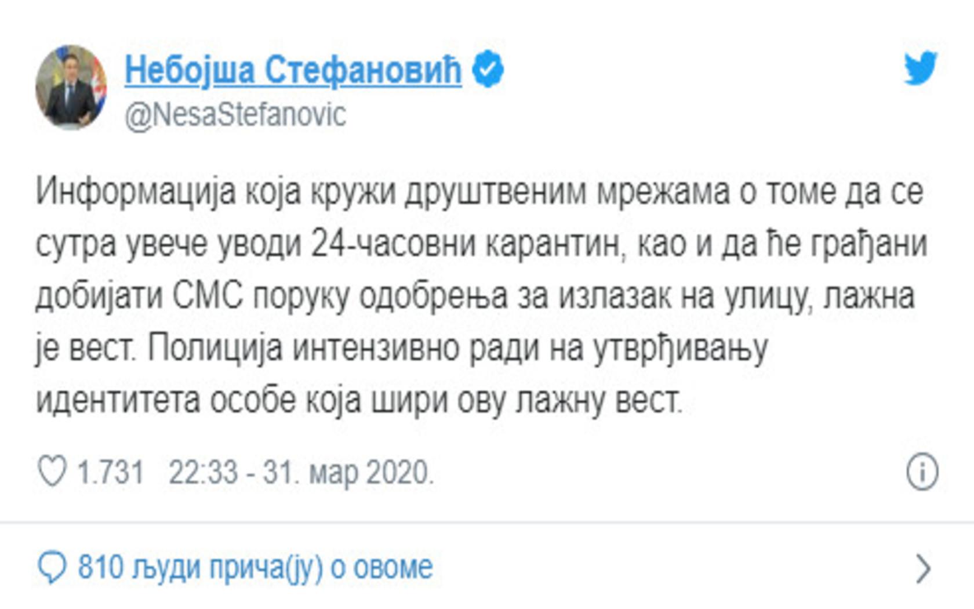Open Небојша Стефановић's profile photo
Screen dimensions: 974x609
[71, 87]
